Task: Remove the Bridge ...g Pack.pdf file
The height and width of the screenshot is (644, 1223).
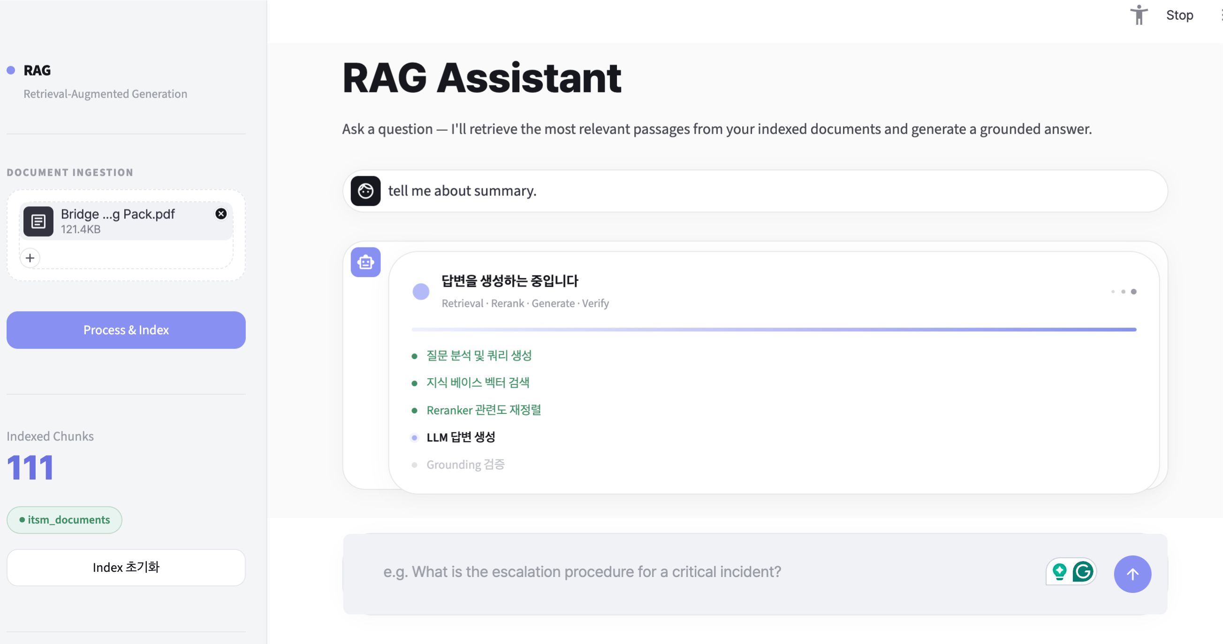Action: [x=221, y=214]
